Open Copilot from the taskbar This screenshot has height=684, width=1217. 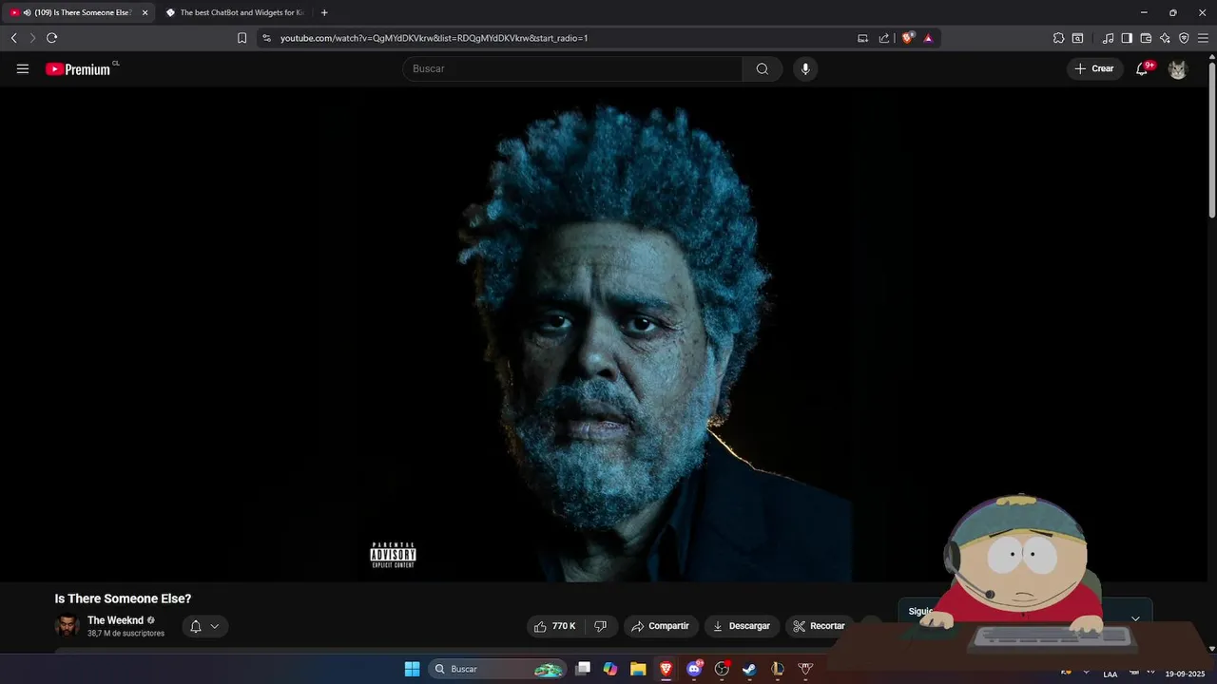point(610,669)
